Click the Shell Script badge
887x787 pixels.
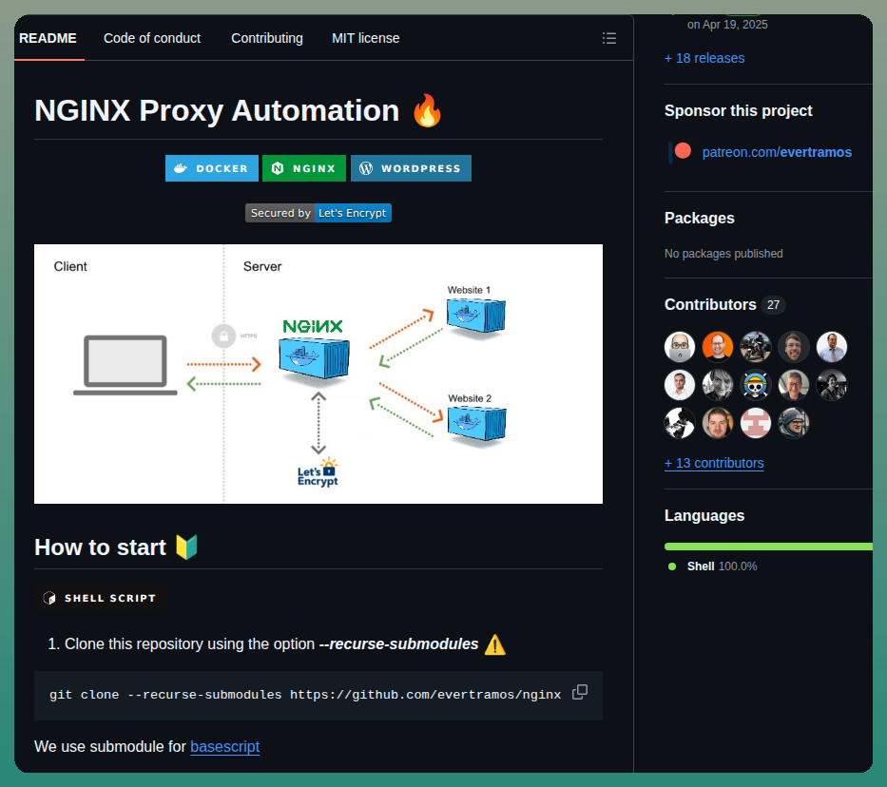point(100,598)
